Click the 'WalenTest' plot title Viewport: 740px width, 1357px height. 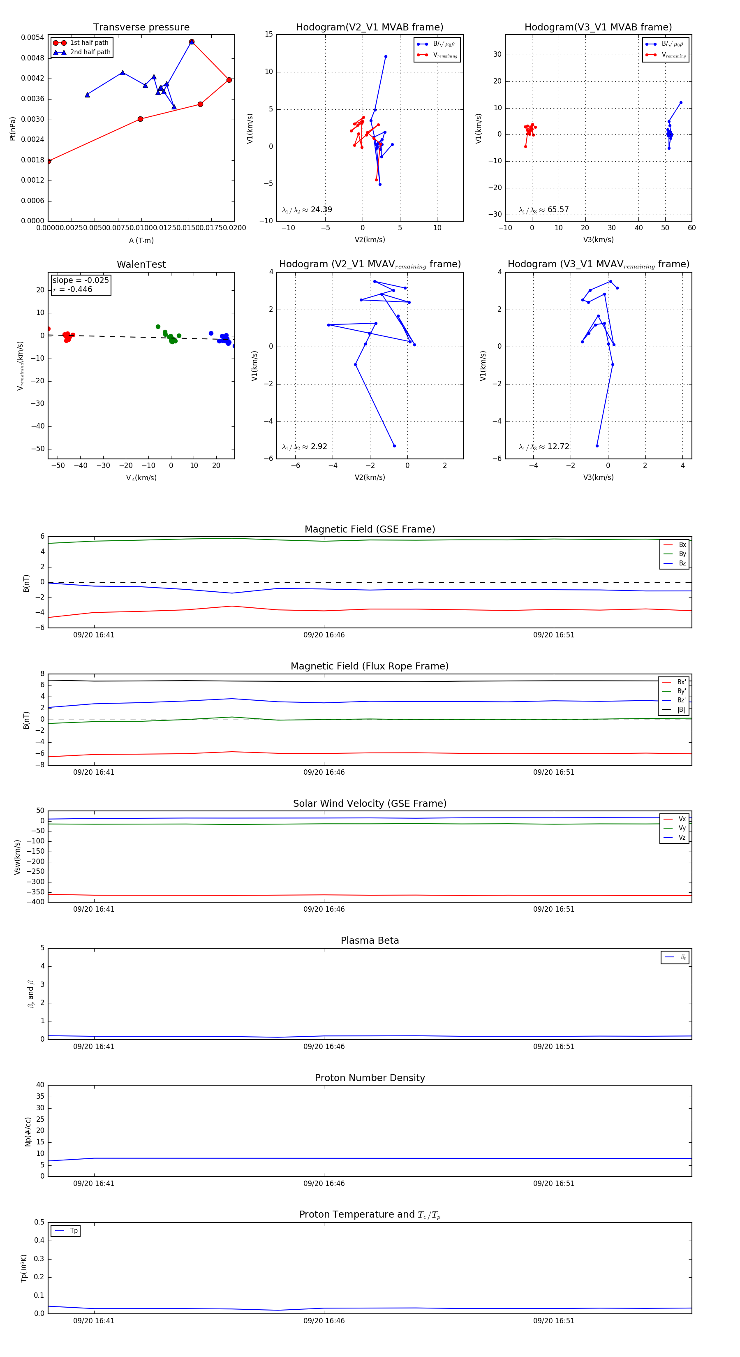[141, 264]
